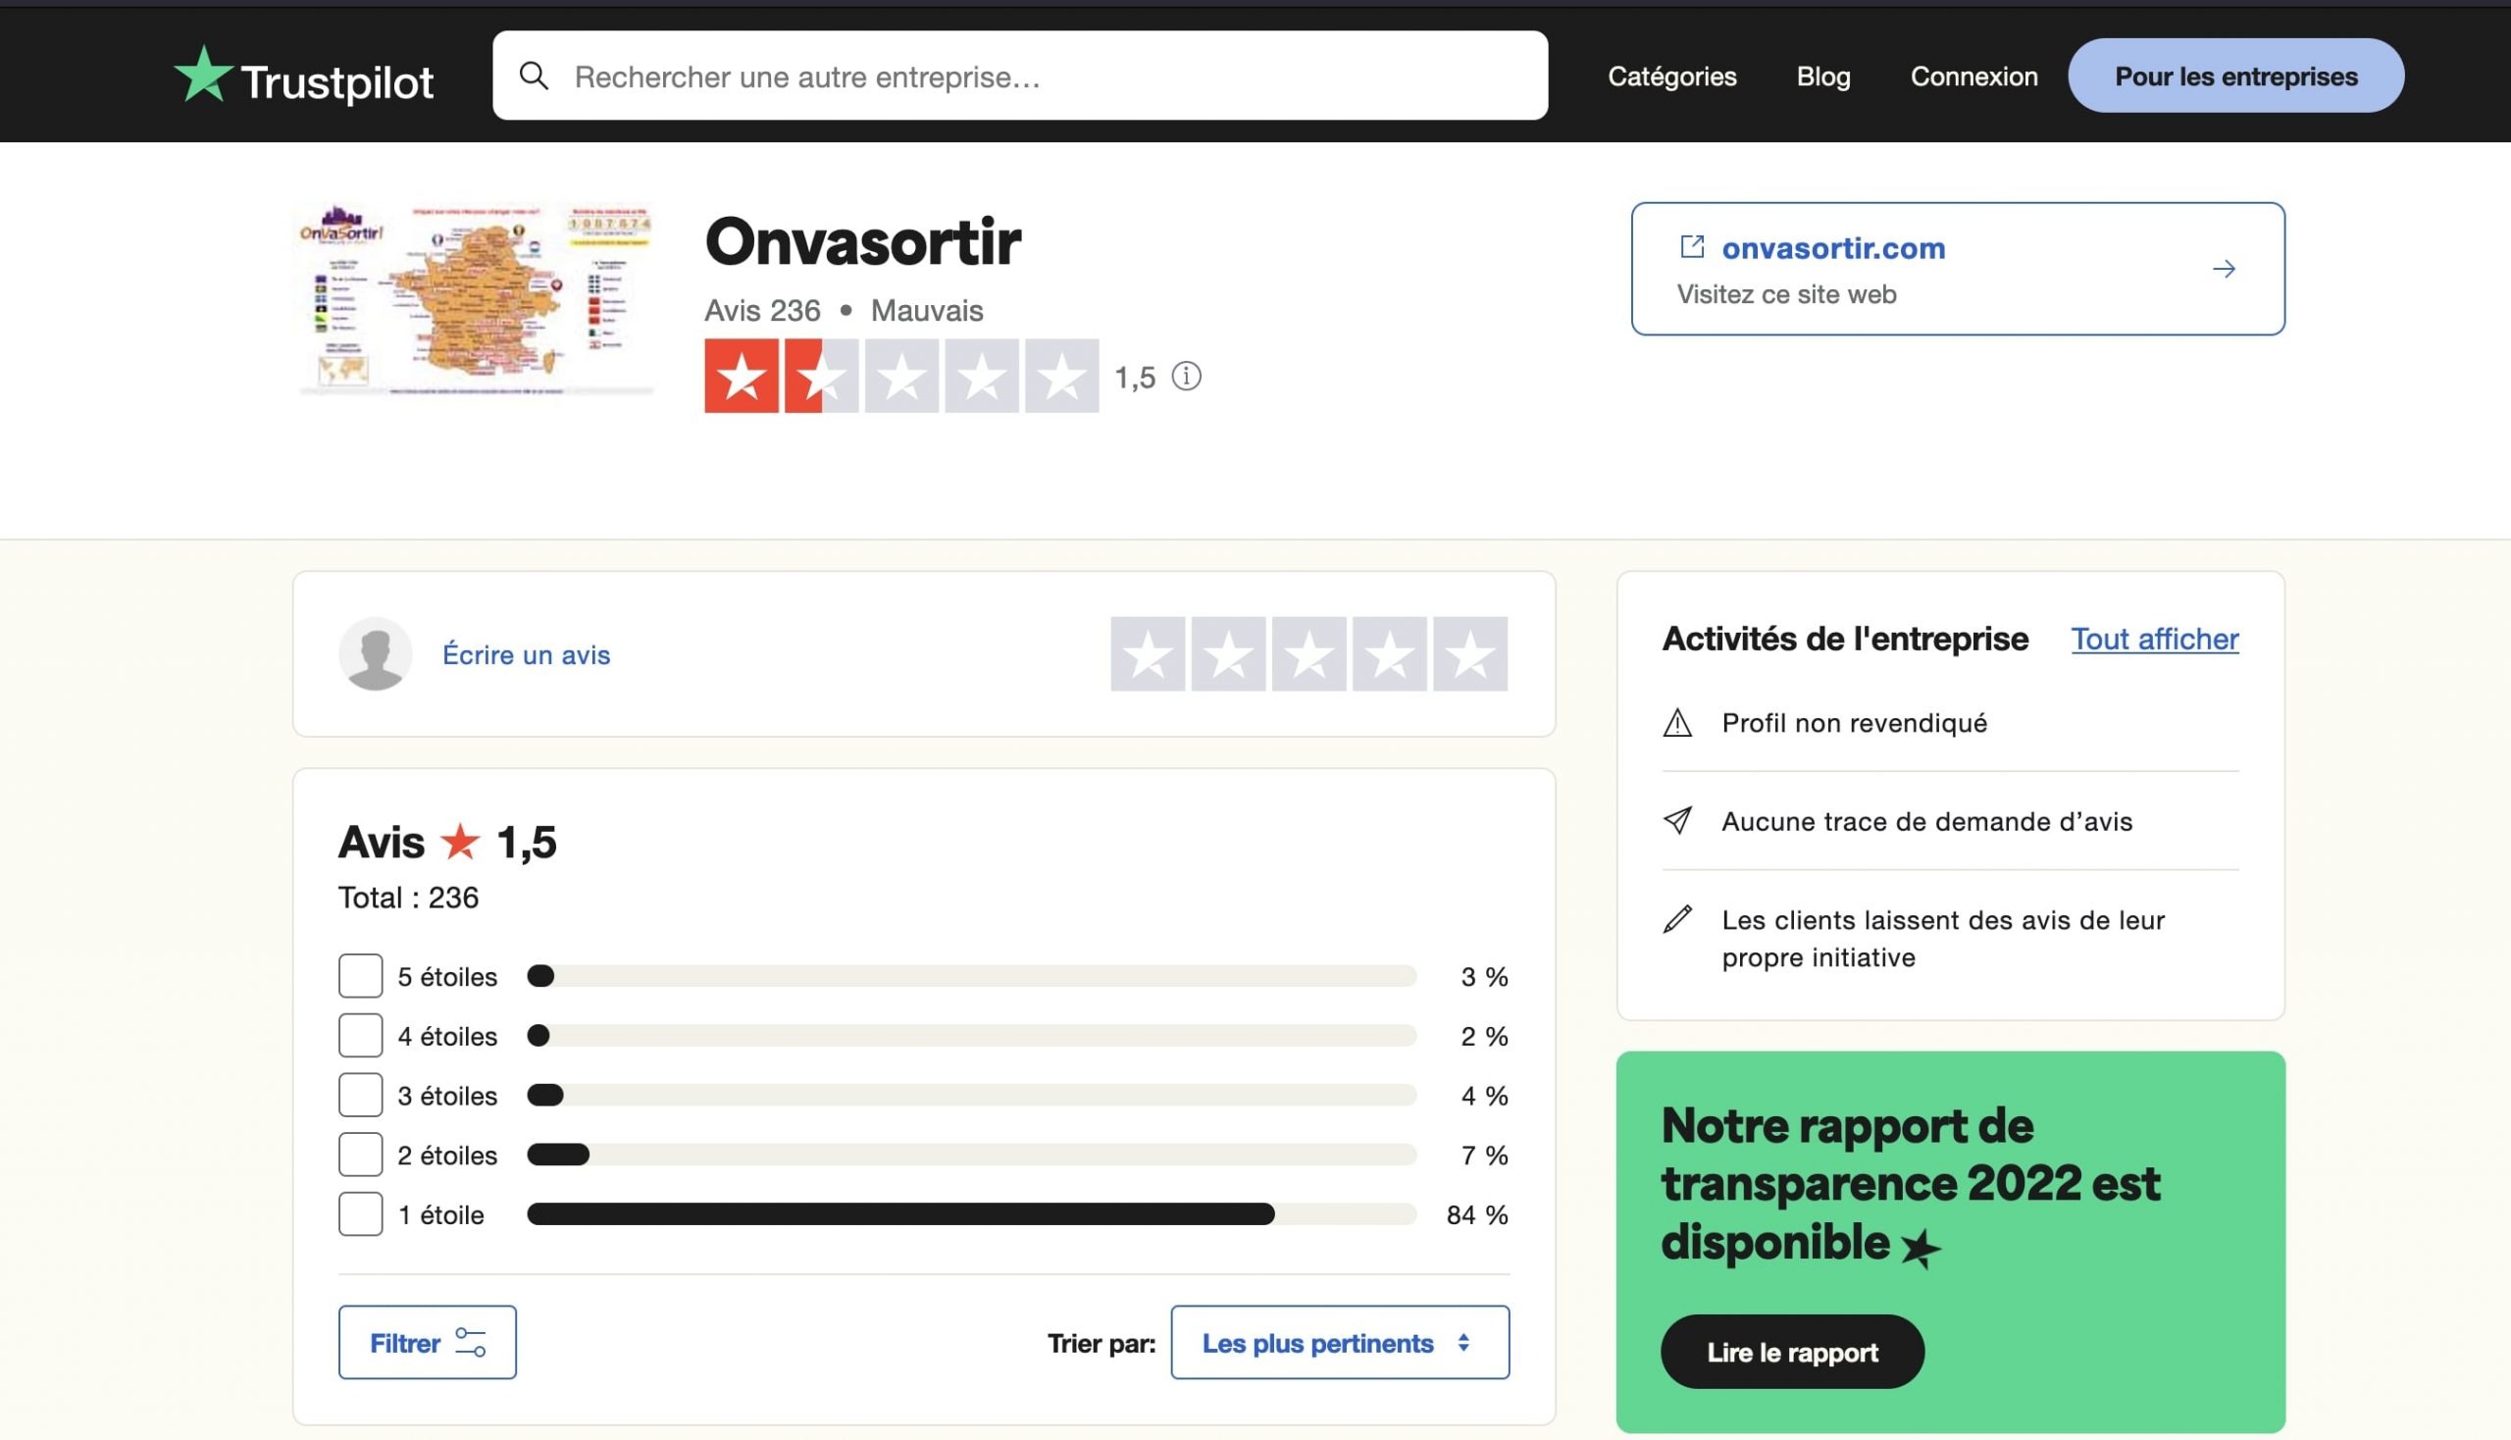
Task: Click the pencil icon in Activités panel
Action: pos(1678,920)
